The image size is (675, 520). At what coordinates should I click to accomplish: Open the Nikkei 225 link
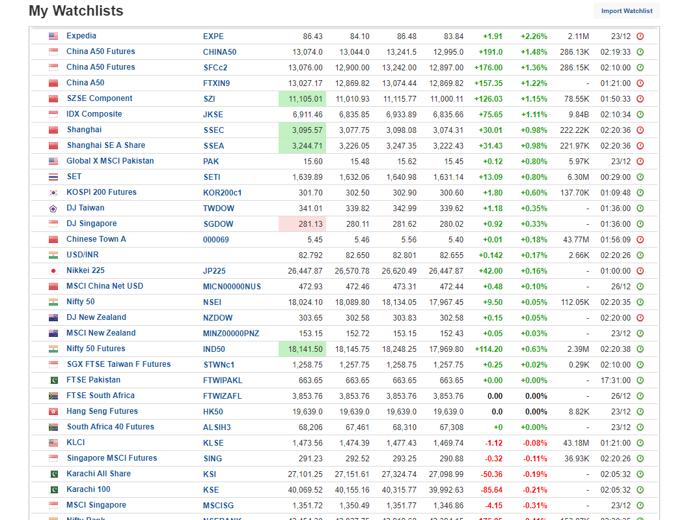(x=85, y=270)
